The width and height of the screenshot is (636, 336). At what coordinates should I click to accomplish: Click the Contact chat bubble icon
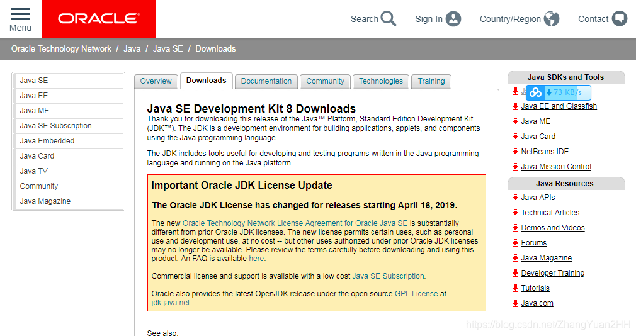pyautogui.click(x=620, y=19)
